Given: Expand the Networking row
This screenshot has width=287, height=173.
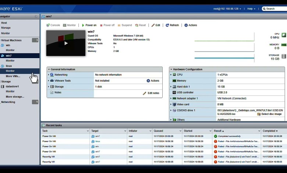Looking at the screenshot, I should [x=49, y=75].
